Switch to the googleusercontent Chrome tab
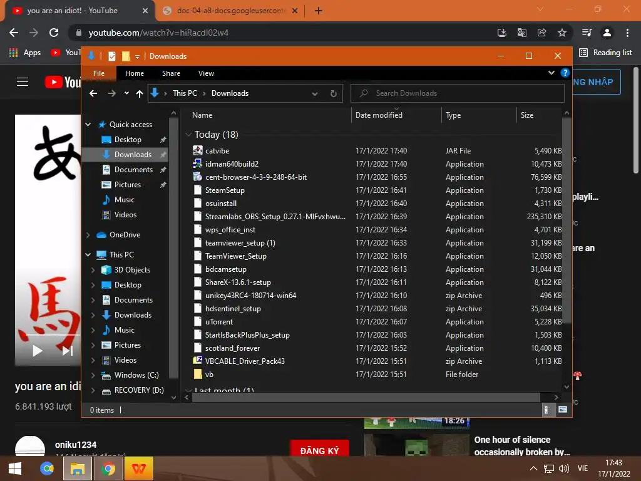 point(230,11)
